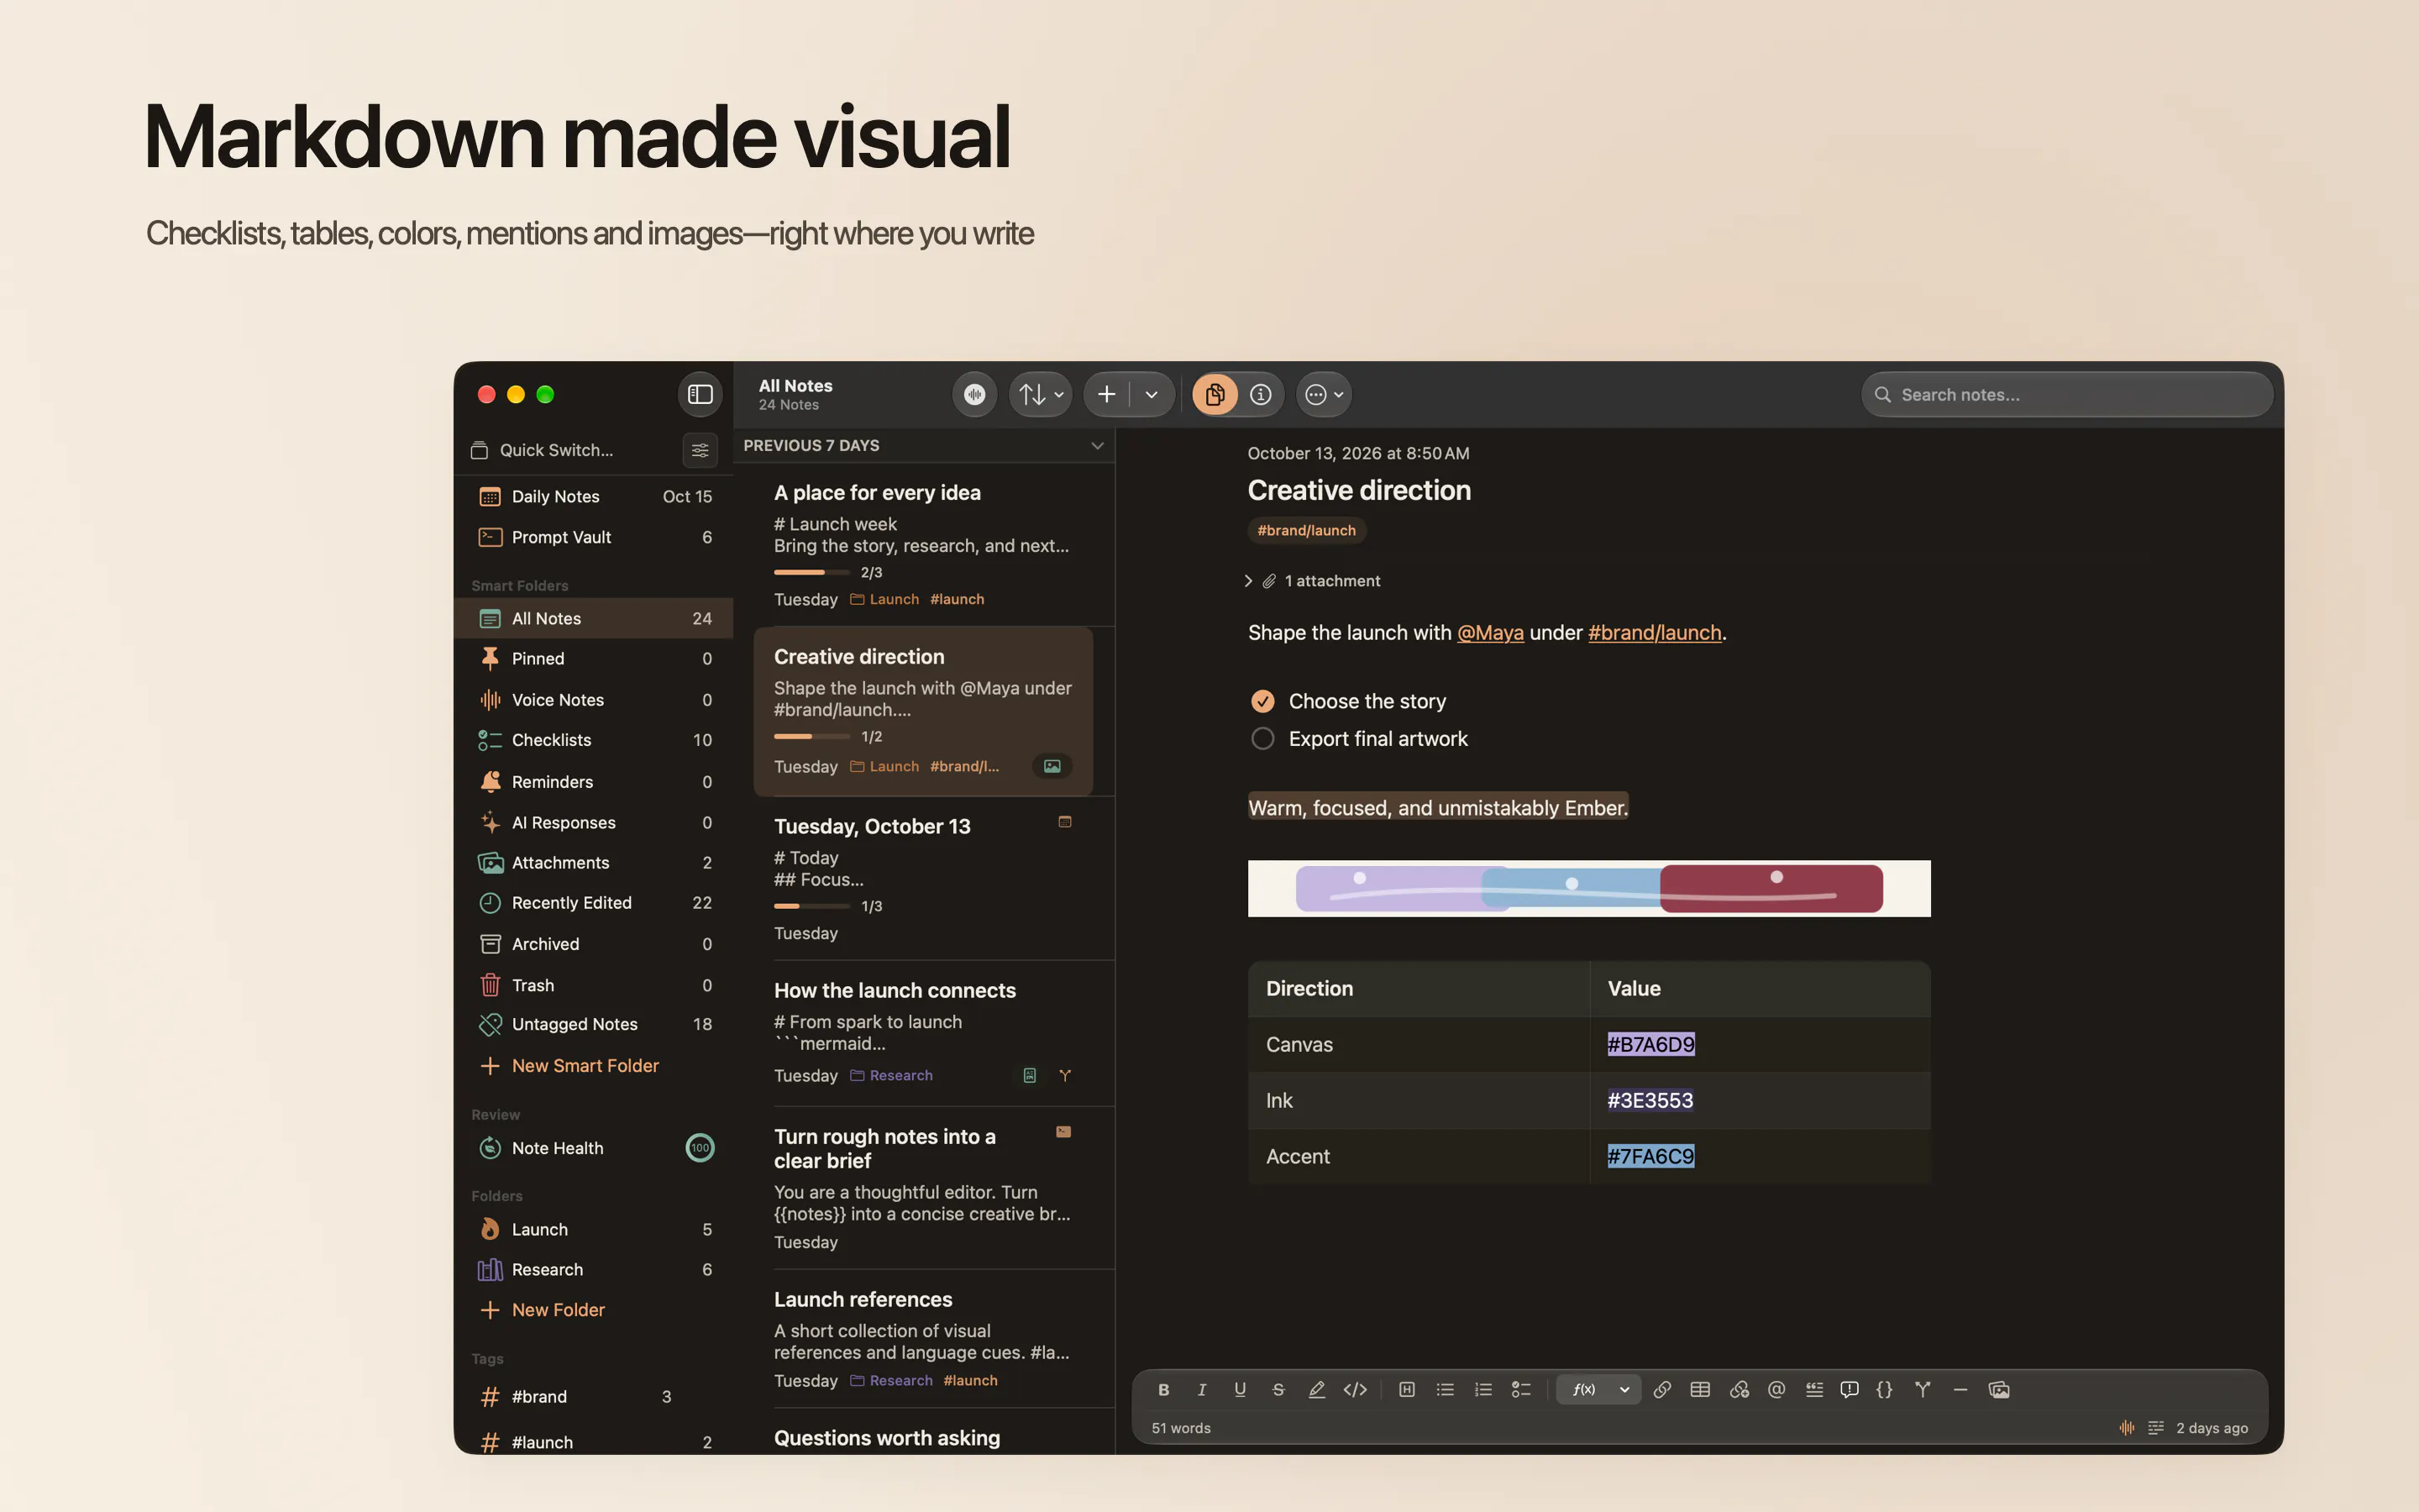This screenshot has height=1512, width=2419.
Task: Insert an image into note
Action: click(1999, 1389)
